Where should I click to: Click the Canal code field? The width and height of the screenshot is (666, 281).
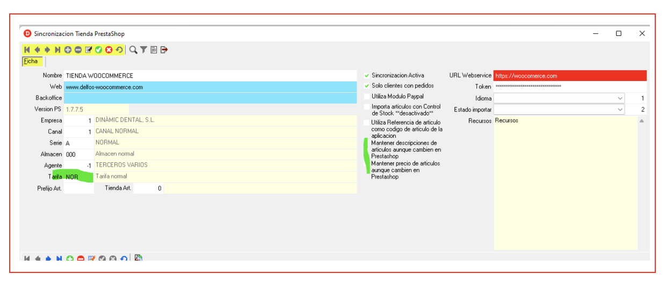pyautogui.click(x=78, y=131)
